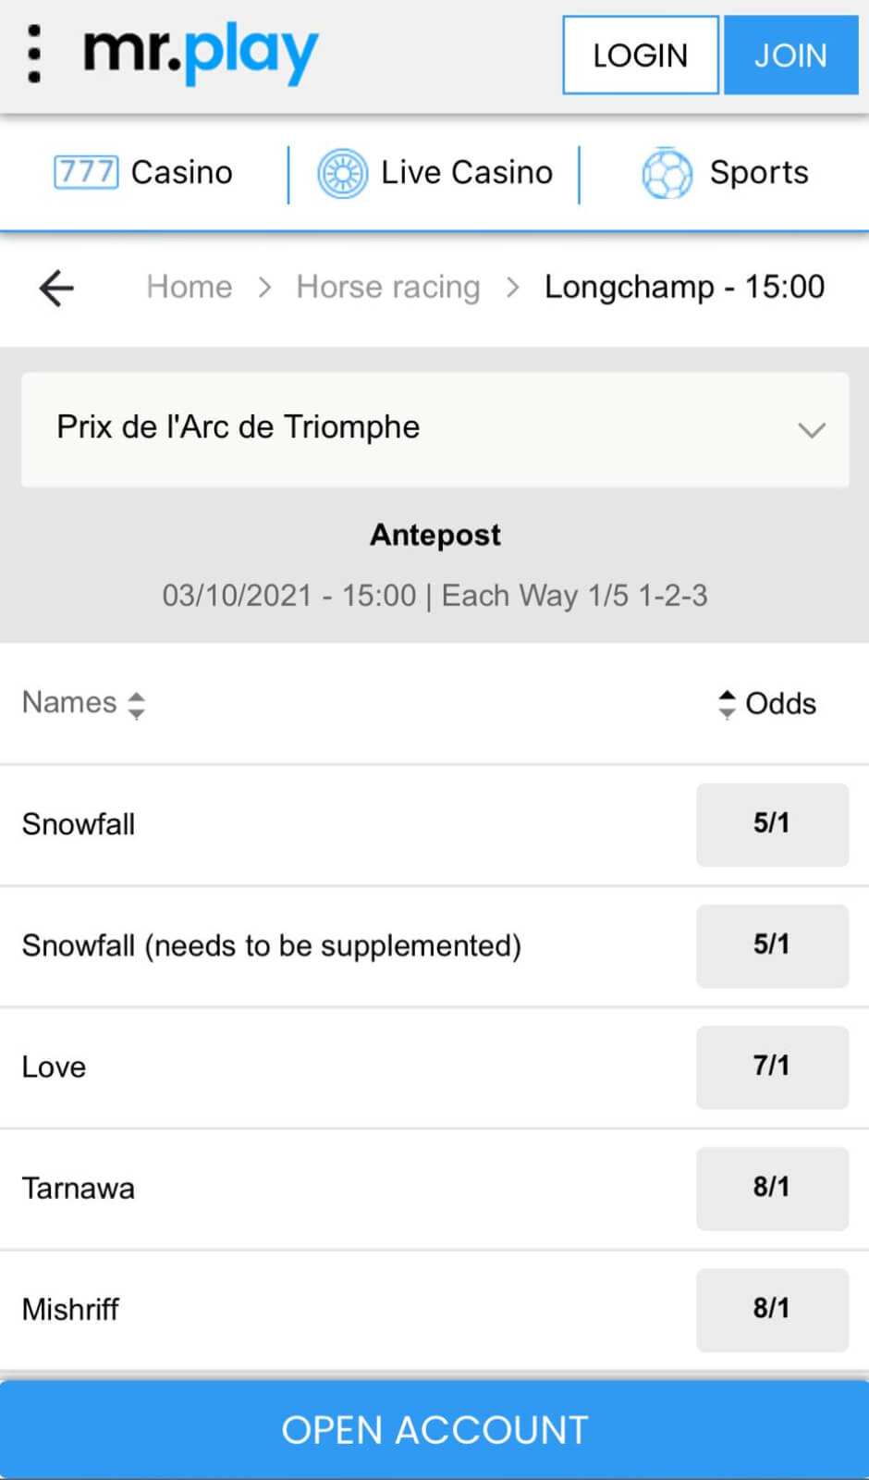Click the mr.play logo
Screen dimensions: 869x1480
[202, 54]
